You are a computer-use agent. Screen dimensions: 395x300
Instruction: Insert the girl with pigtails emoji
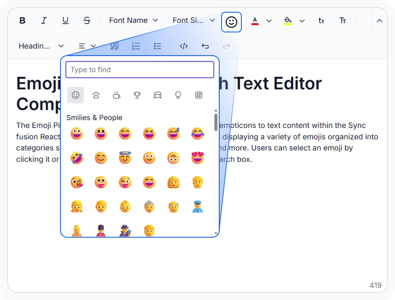77,206
